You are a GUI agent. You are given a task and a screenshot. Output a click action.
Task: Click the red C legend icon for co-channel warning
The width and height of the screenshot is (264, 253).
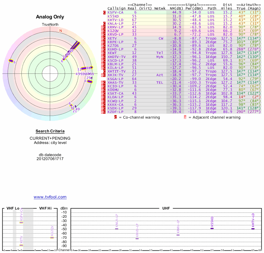tap(115, 117)
